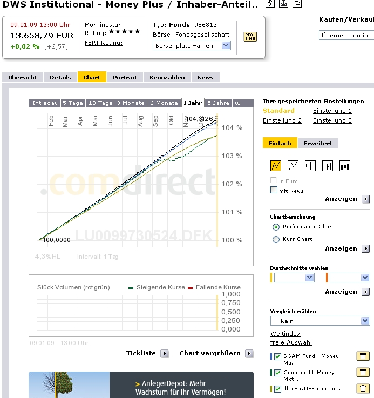This screenshot has width=374, height=398.
Task: Uncheck the Commerzbk Money Mkt checkbox
Action: (277, 373)
